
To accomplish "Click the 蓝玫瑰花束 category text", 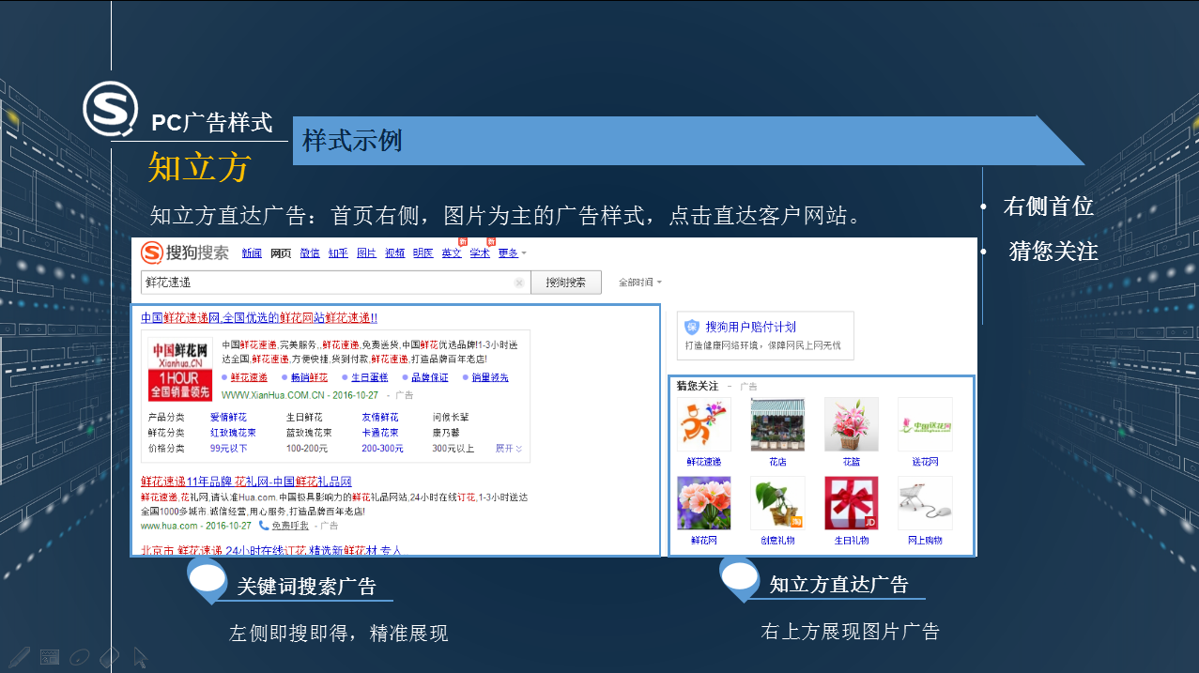I will coord(309,433).
